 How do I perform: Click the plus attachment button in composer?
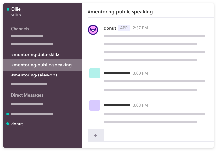pyautogui.click(x=95, y=135)
